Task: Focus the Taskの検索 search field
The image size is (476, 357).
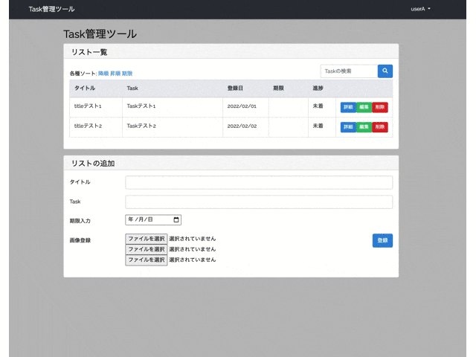Action: 349,71
